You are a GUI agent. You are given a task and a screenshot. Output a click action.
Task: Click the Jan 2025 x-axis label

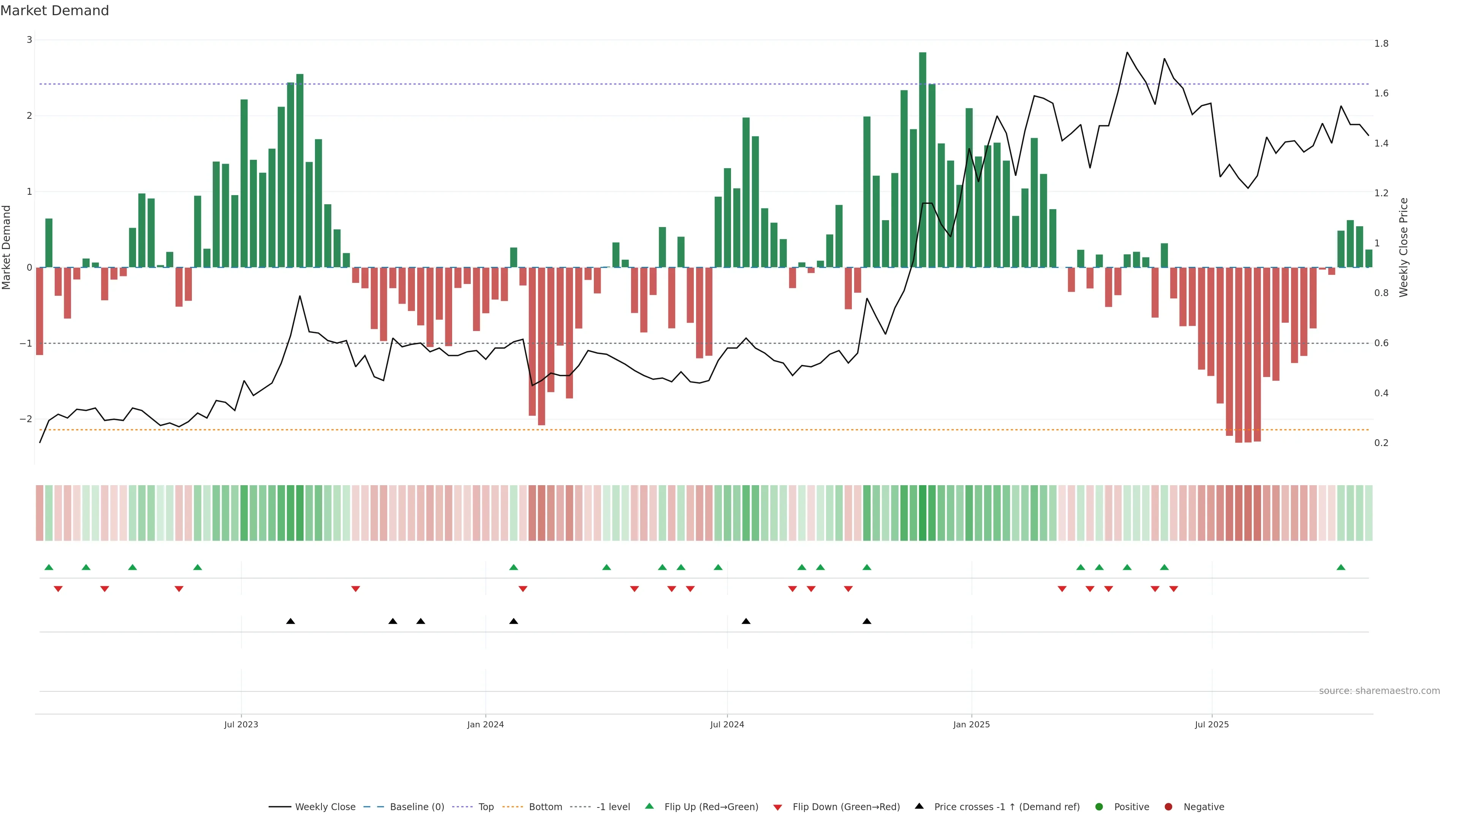[972, 724]
